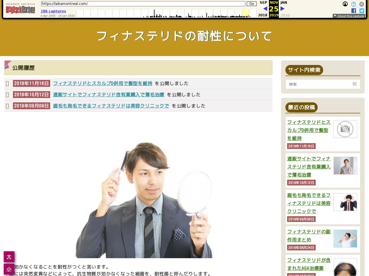This screenshot has height=276, width=369.
Task: Select 2018 in the capture timeline
Action: 263,15
